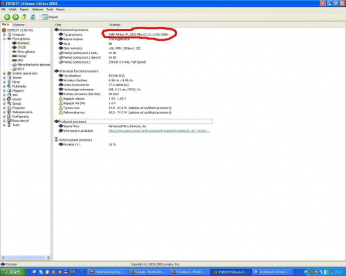Screen dimensions: 346x276
Task: Expand the Komputer tree node
Action: coord(4,34)
